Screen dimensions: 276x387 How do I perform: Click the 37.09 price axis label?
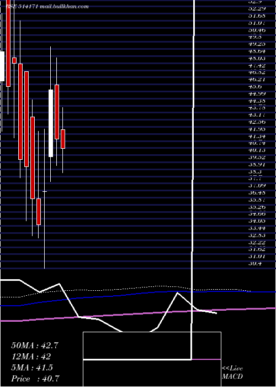click(257, 186)
